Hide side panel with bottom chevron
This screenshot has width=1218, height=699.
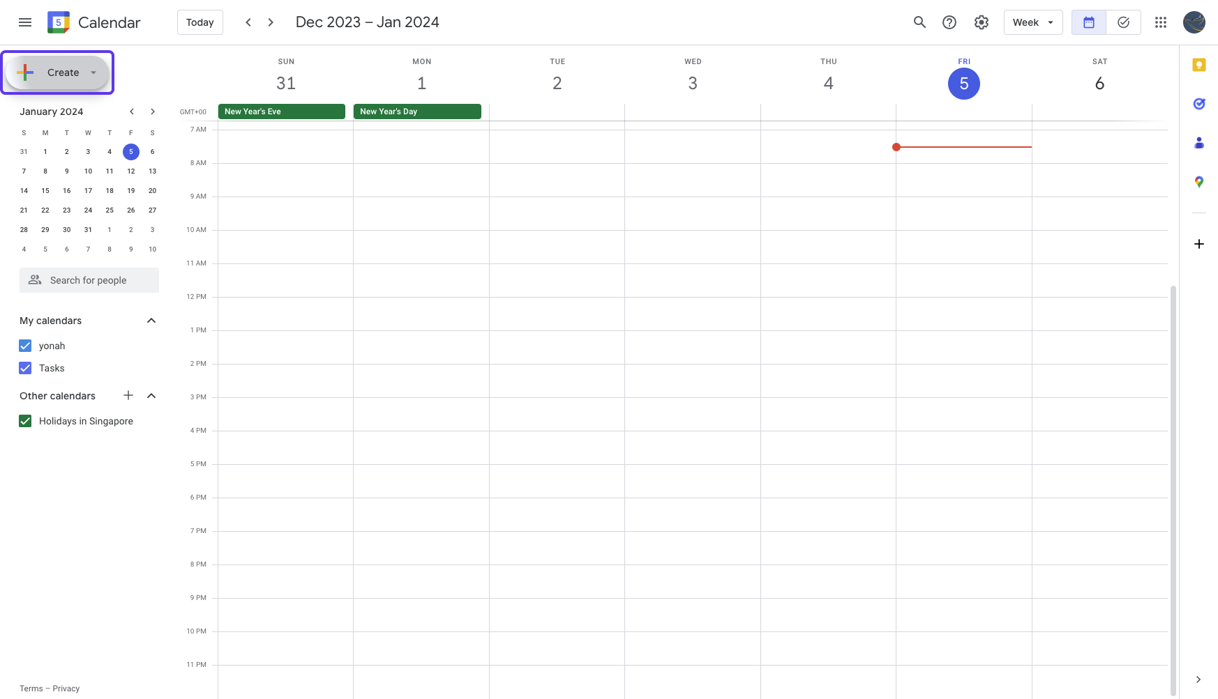pos(1198,679)
